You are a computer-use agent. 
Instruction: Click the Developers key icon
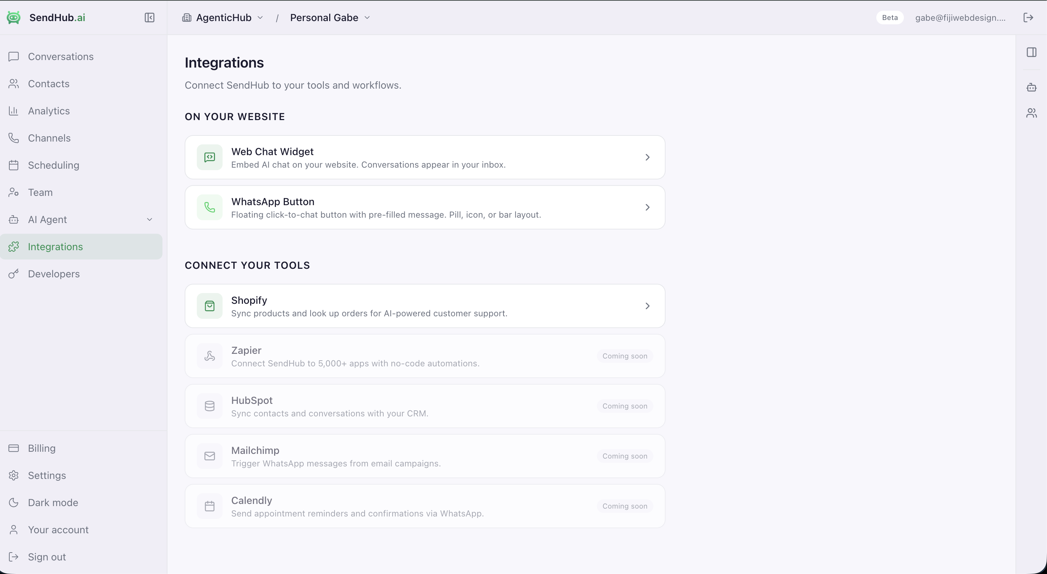13,274
